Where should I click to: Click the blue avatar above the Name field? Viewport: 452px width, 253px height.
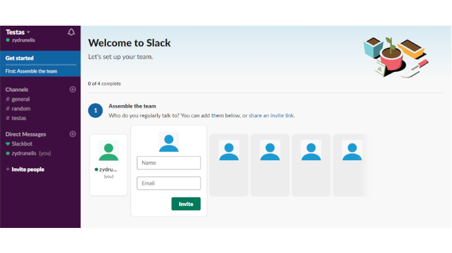point(169,142)
